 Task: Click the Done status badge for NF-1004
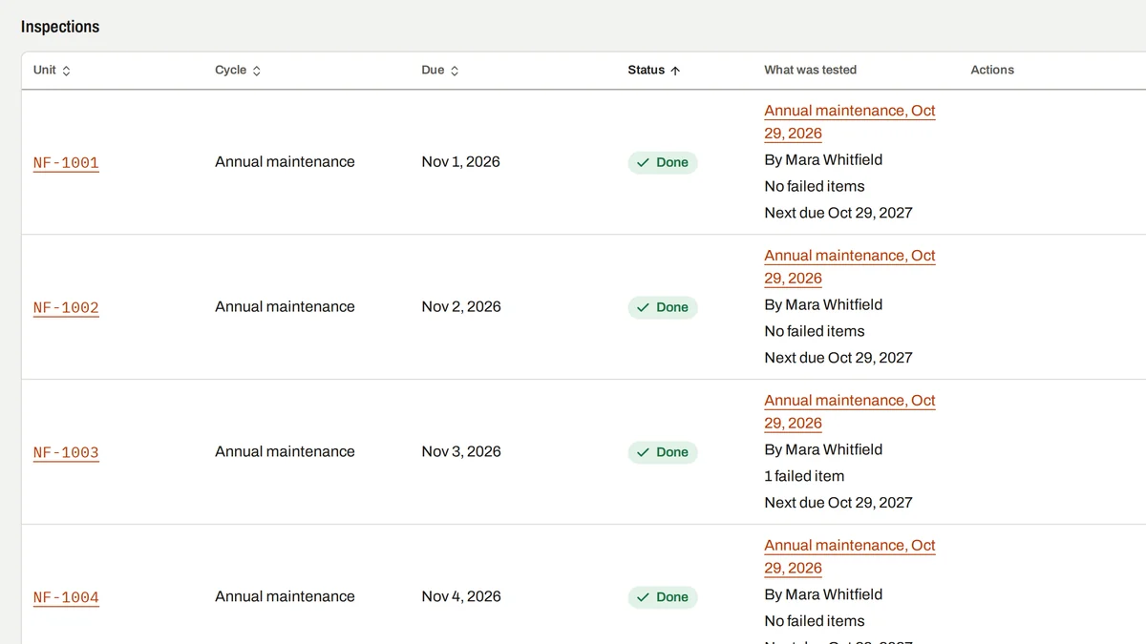click(x=663, y=597)
